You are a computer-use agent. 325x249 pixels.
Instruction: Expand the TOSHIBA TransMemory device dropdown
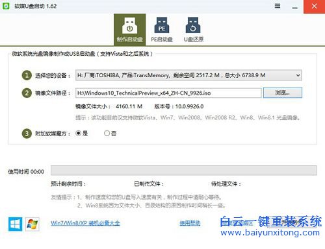coord(188,75)
